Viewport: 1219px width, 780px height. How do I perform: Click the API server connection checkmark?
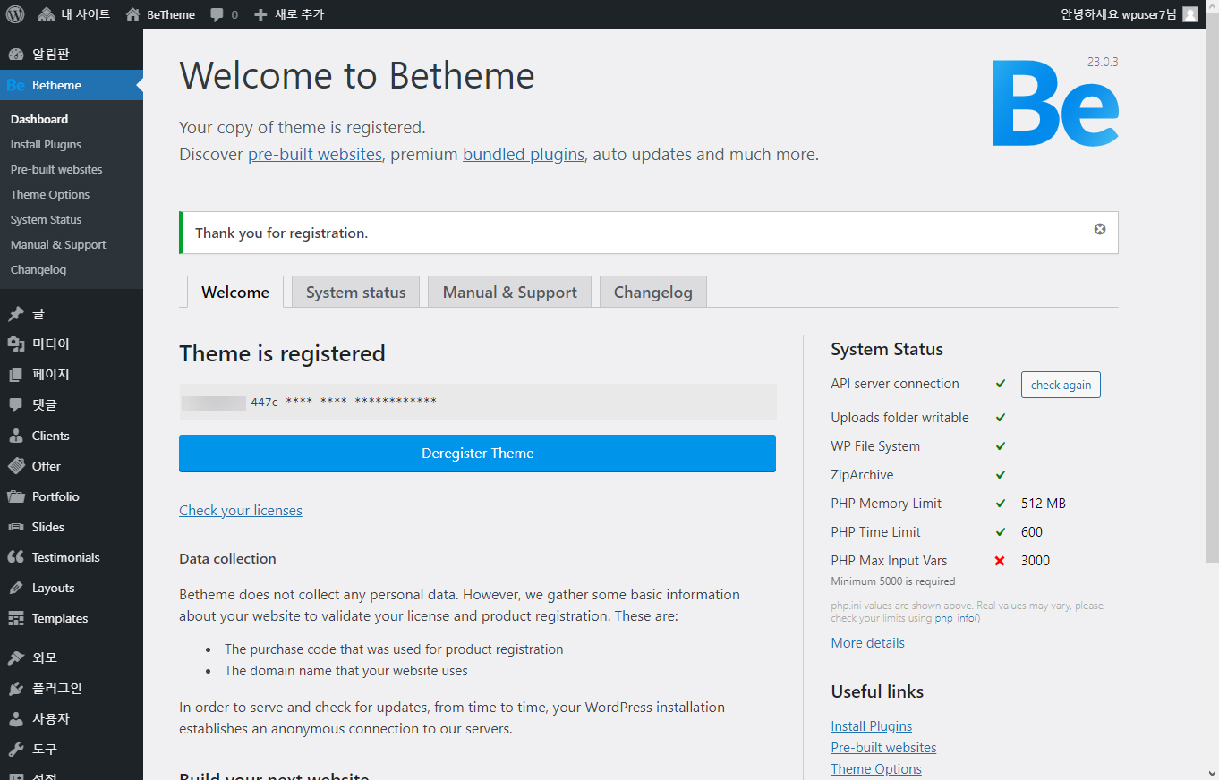pos(1001,384)
